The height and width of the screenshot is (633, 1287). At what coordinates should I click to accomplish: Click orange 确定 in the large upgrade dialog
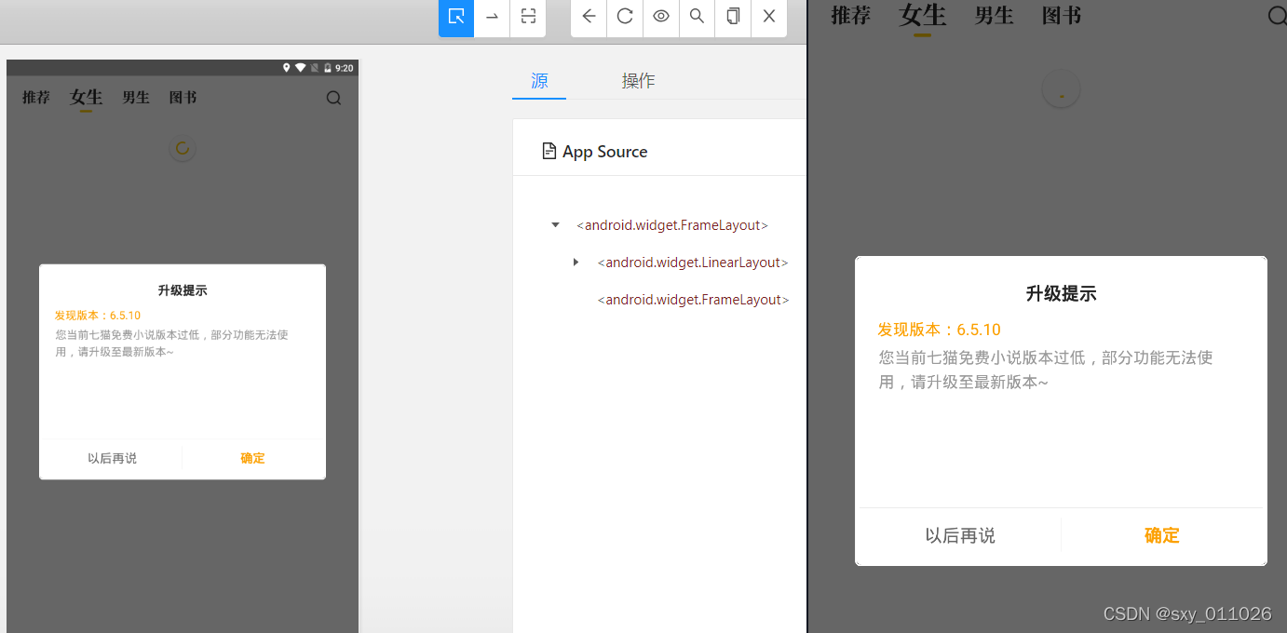[1162, 535]
